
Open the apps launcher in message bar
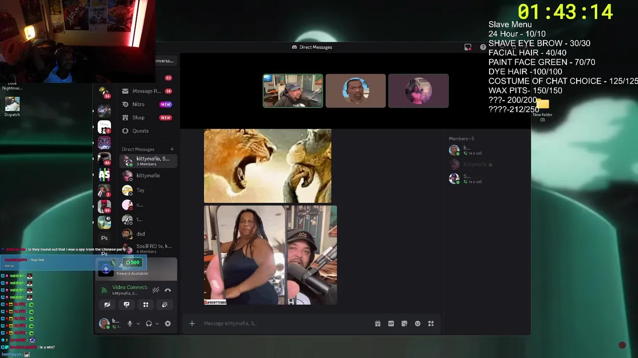tap(431, 324)
